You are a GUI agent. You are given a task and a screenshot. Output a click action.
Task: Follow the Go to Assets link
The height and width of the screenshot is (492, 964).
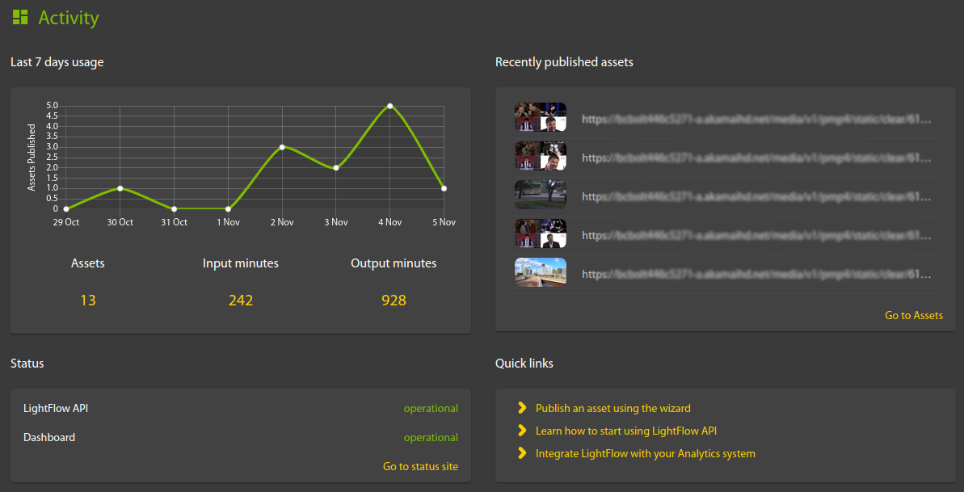coord(913,315)
